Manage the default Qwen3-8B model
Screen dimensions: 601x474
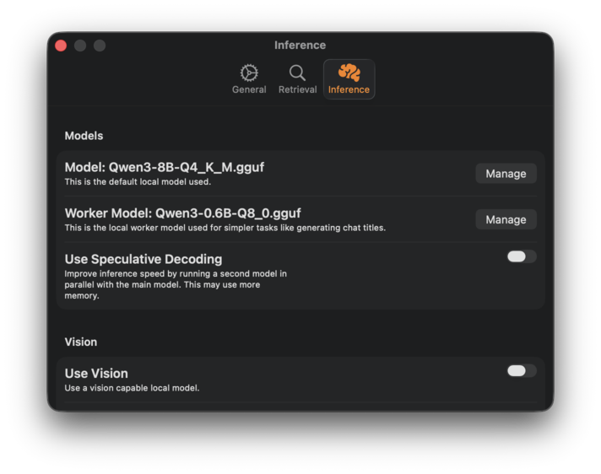click(506, 174)
